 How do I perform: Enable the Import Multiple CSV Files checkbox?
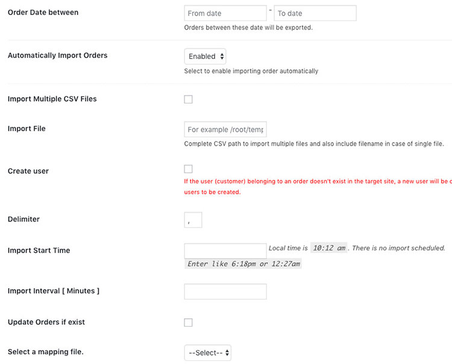tap(188, 99)
